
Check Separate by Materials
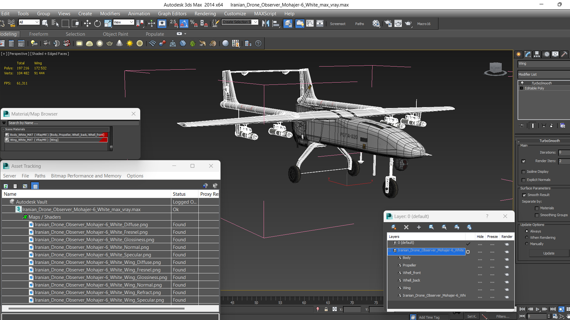click(537, 208)
